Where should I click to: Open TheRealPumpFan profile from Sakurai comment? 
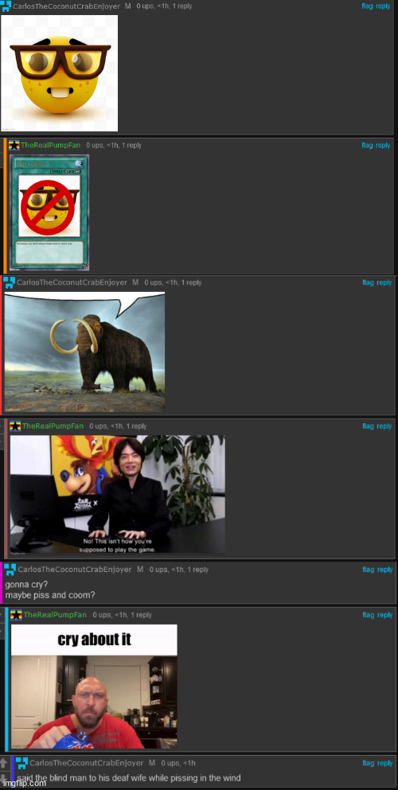53,426
